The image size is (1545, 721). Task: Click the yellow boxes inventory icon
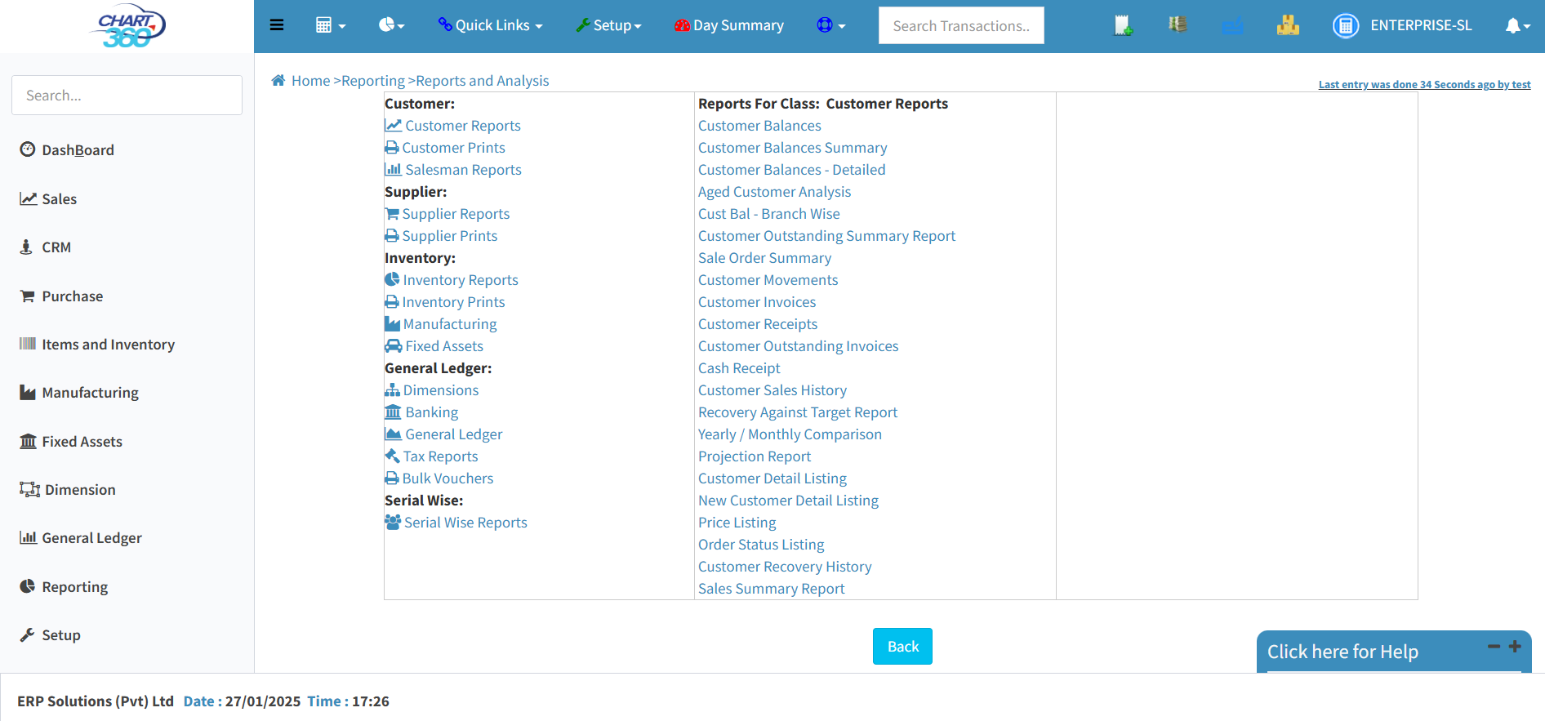pyautogui.click(x=1288, y=25)
